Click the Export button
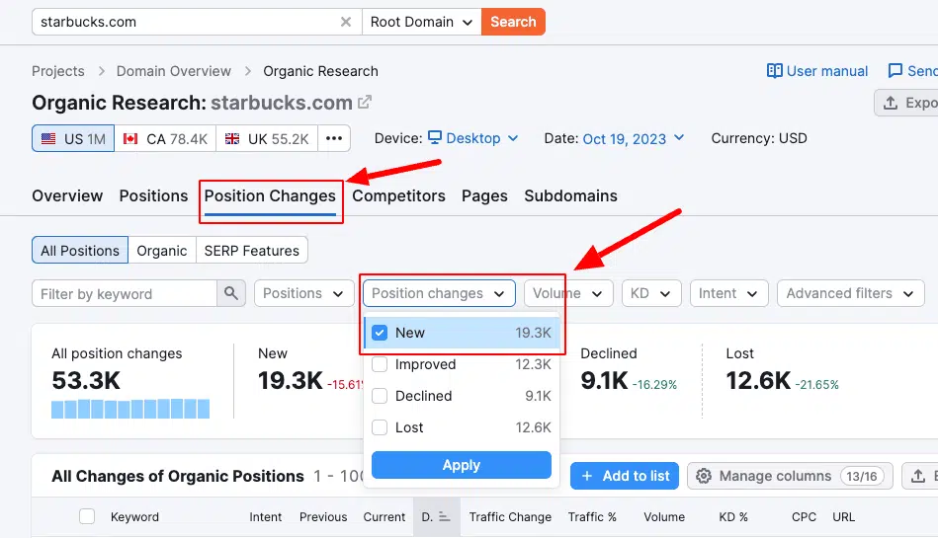This screenshot has width=938, height=538. pos(906,103)
